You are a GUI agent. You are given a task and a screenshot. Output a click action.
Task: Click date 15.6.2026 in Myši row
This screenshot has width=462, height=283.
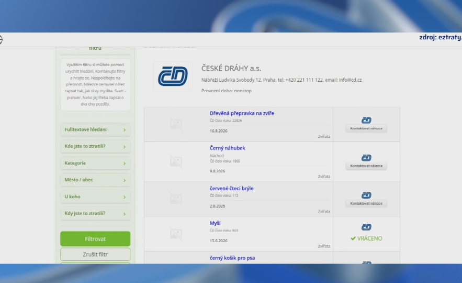pyautogui.click(x=218, y=241)
